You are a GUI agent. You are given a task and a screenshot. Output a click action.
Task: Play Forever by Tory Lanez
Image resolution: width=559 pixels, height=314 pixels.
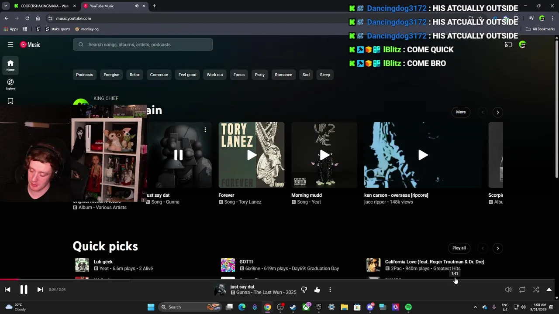[x=252, y=155]
